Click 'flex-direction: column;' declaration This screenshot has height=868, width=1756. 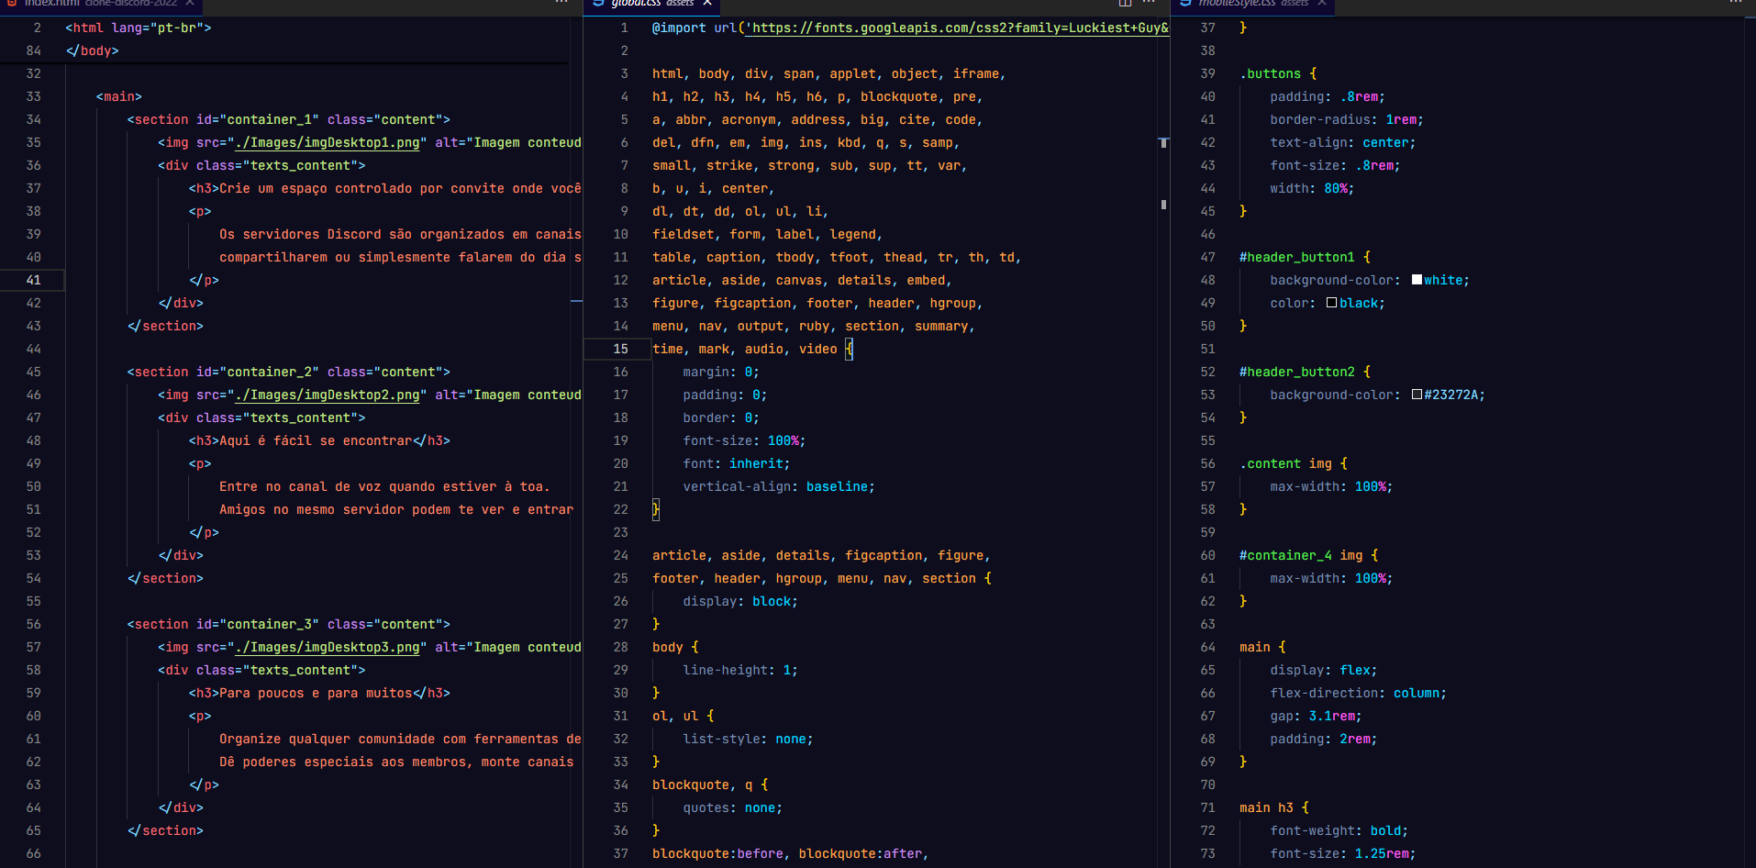[1359, 693]
